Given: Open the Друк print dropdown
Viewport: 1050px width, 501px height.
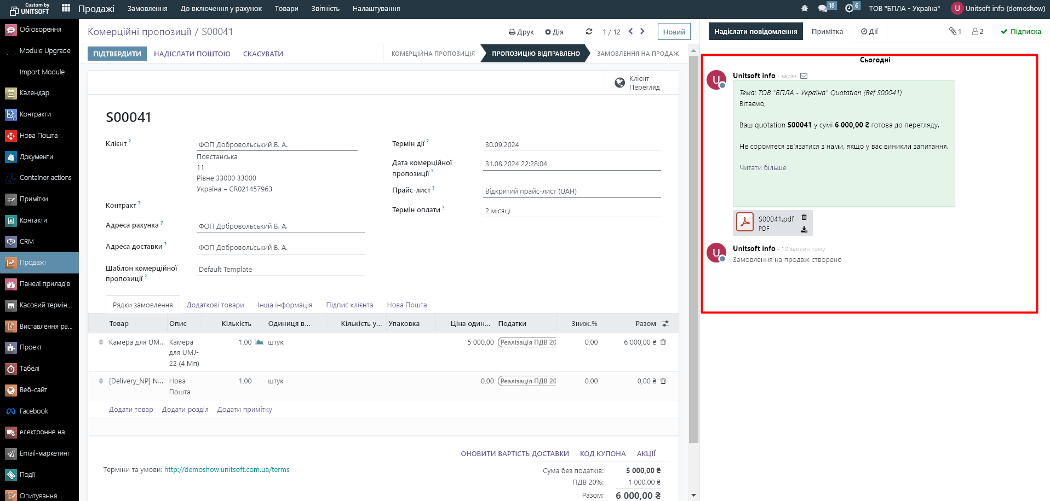Looking at the screenshot, I should (521, 32).
